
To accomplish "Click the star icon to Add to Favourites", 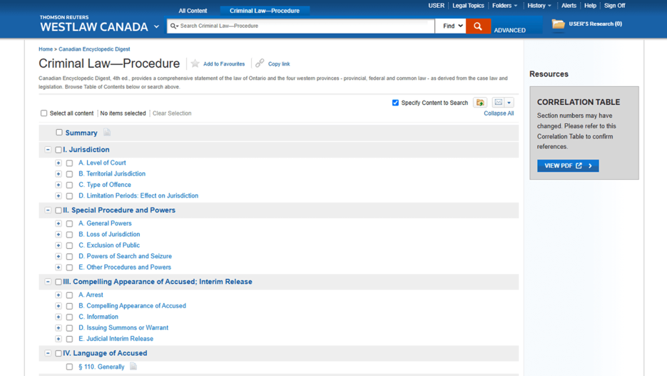I will (195, 63).
